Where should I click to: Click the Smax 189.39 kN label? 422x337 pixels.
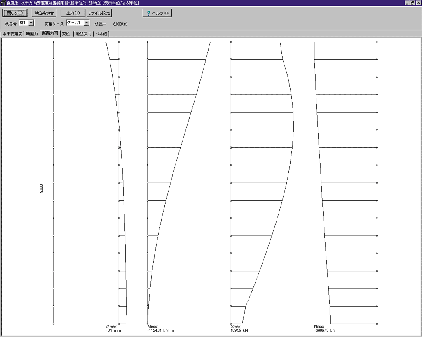tap(239, 330)
